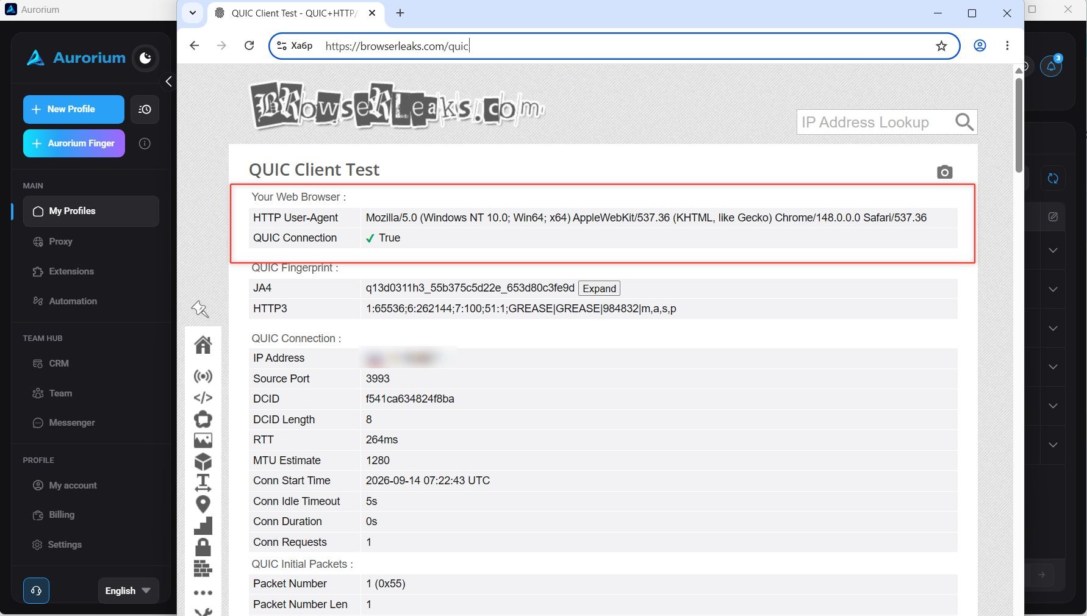Open the Canvas picture icon in the sidebar

[x=203, y=440]
